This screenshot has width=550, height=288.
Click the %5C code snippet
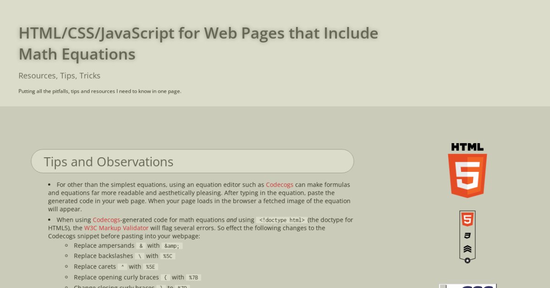tap(167, 256)
